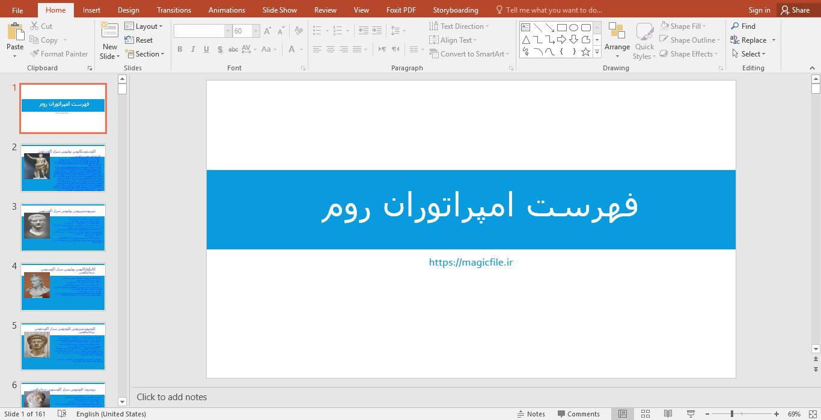Click the Paste clipboard icon

(15, 32)
